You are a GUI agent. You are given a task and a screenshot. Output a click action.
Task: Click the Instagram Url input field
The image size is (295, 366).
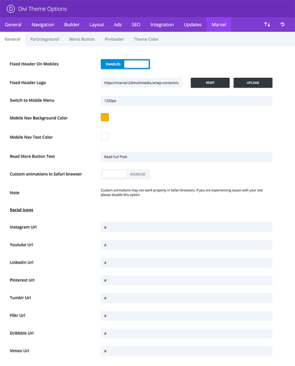pos(186,228)
